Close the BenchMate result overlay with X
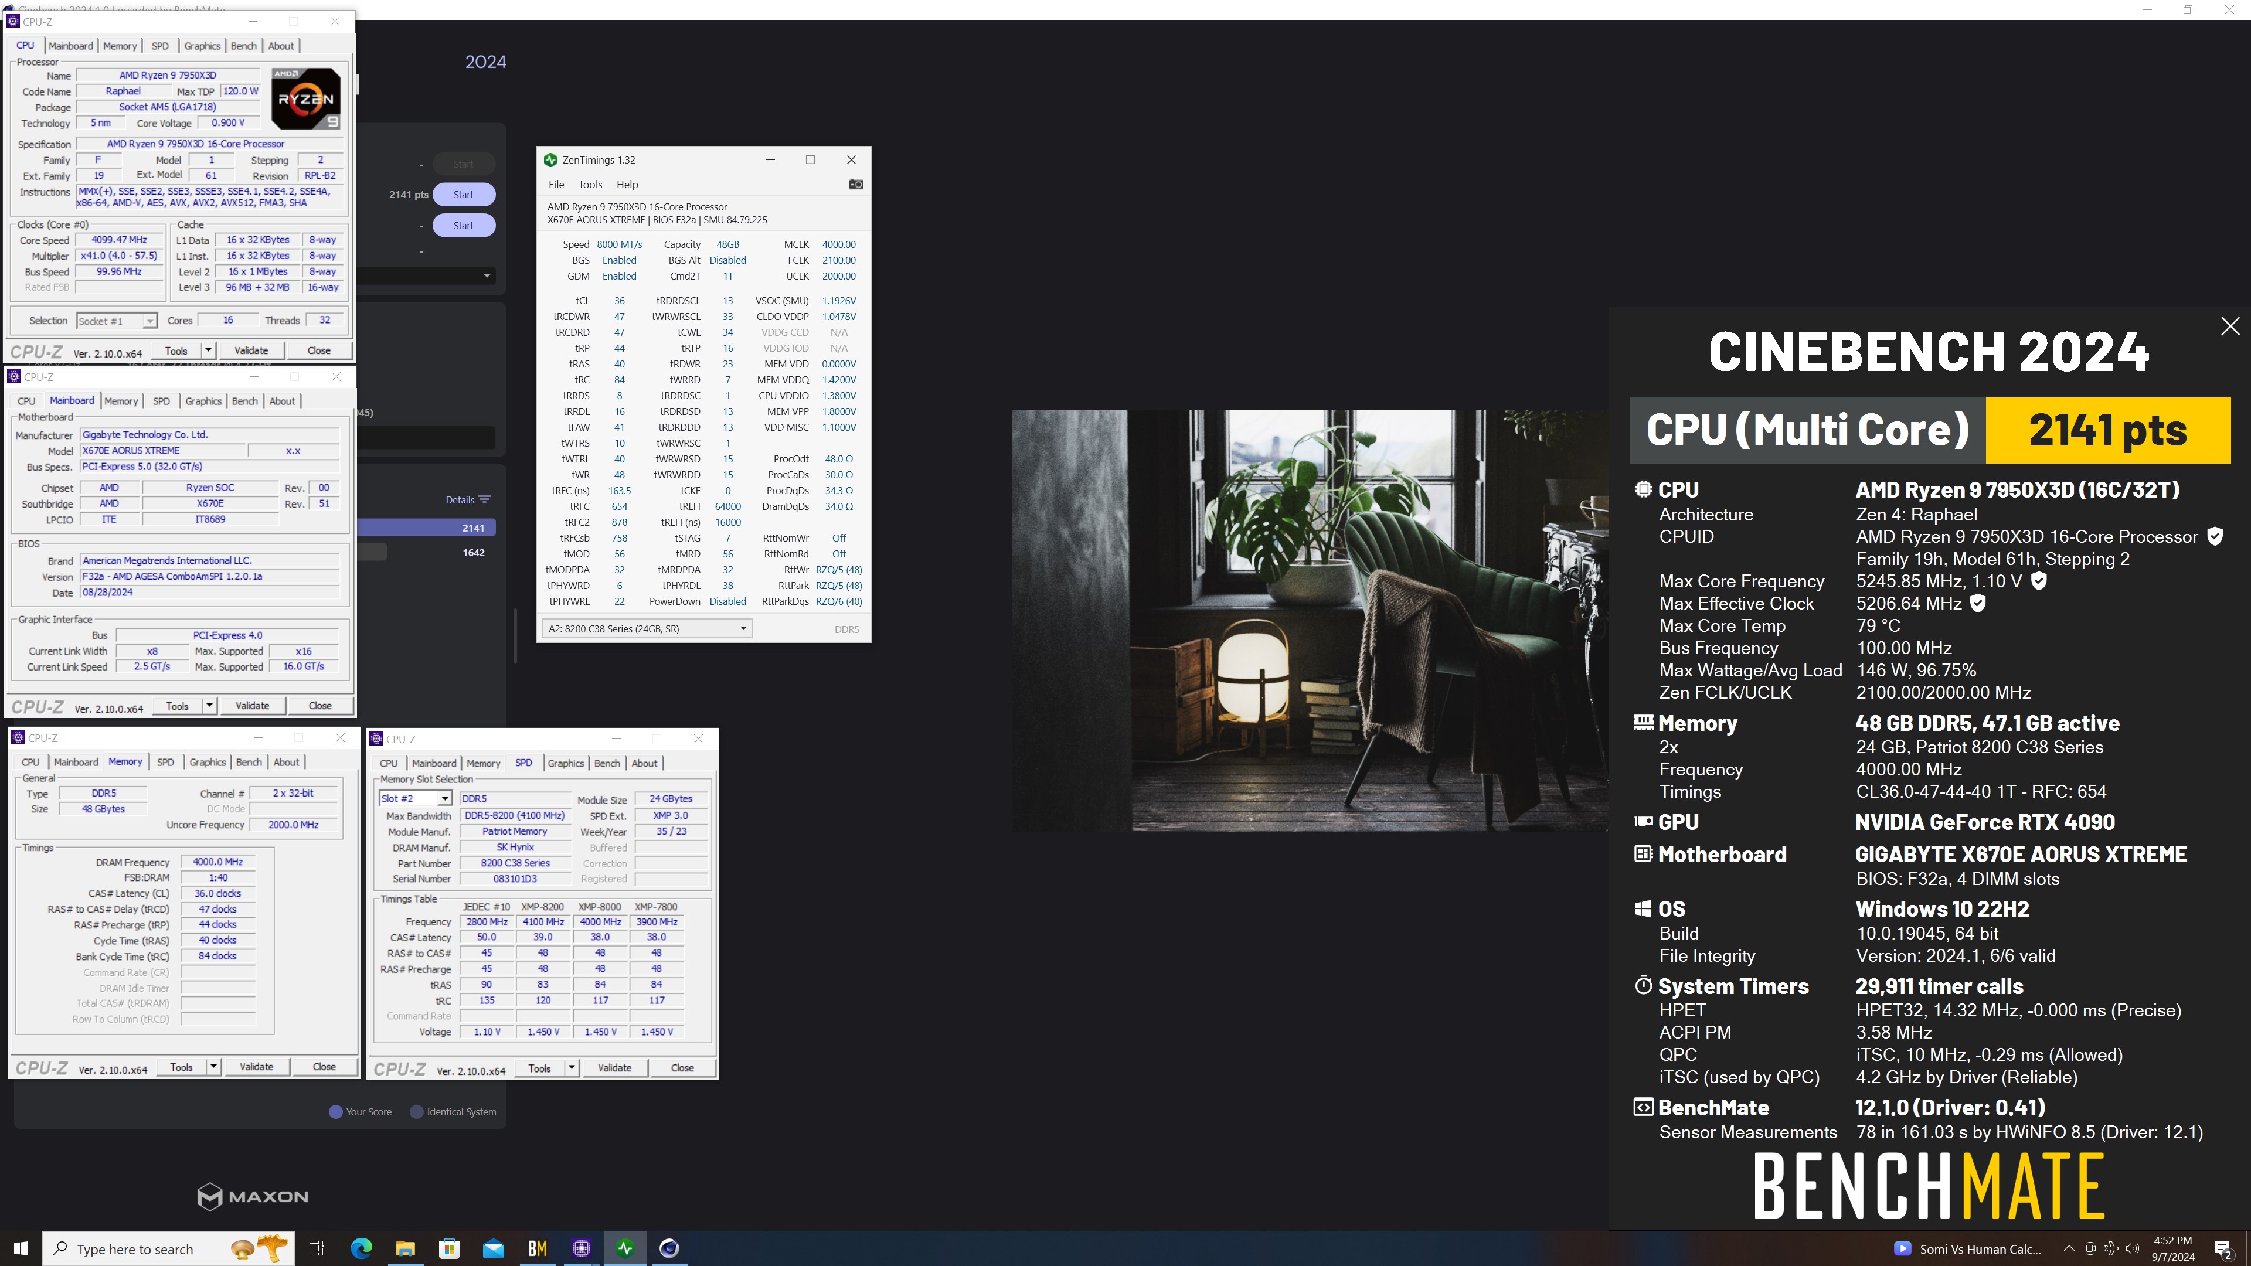Viewport: 2251px width, 1266px height. (2230, 326)
